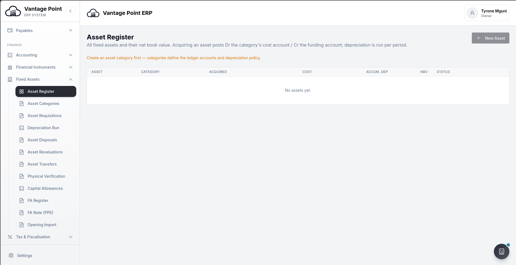This screenshot has height=265, width=516.
Task: Click the Opening Import document icon
Action: pos(22,225)
